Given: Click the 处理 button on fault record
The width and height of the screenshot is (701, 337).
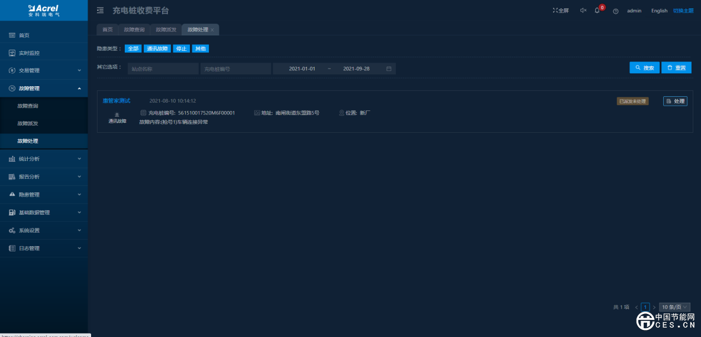Looking at the screenshot, I should coord(675,101).
